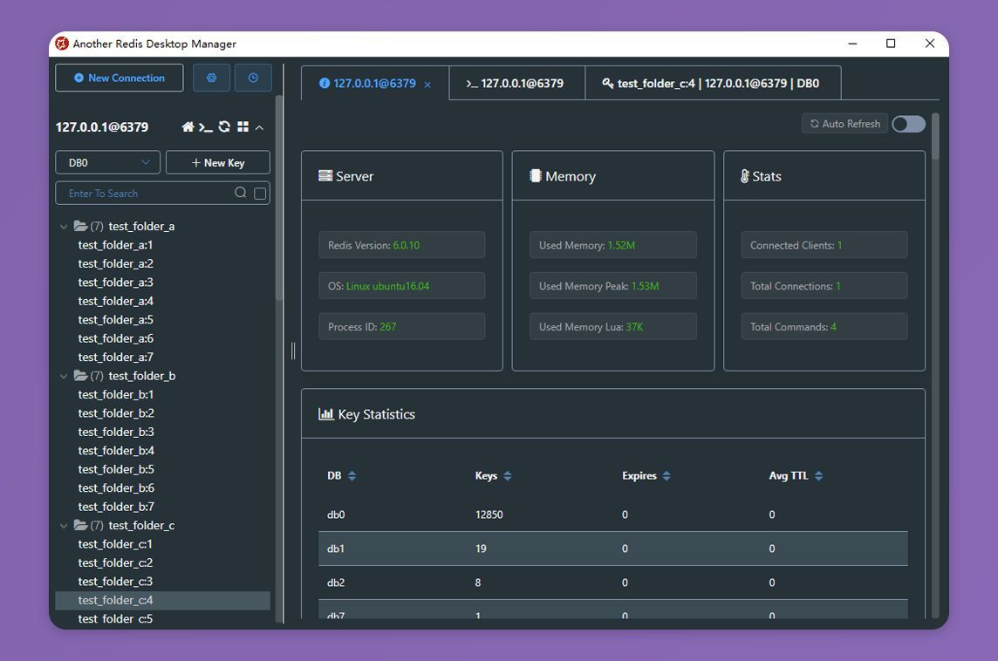Open the Redis console terminal icon
Screen dimensions: 998x661
(206, 127)
